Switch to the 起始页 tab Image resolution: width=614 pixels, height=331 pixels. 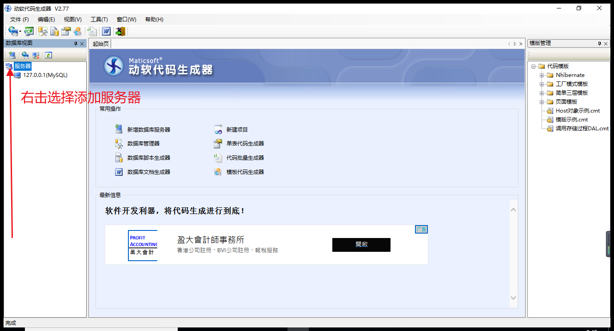point(100,44)
